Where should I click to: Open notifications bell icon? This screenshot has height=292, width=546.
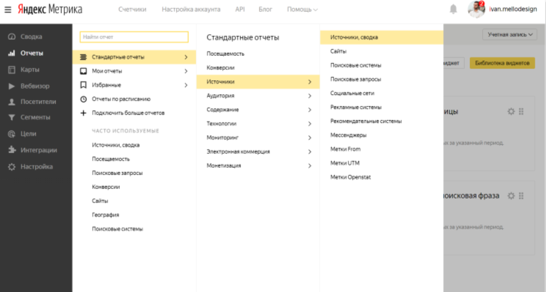click(x=454, y=9)
